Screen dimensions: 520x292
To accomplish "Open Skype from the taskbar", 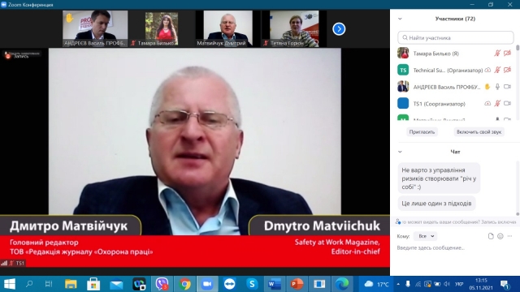I will coord(252,284).
